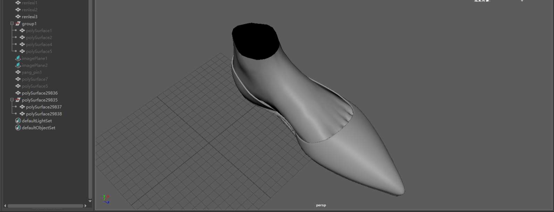Collapse the polySurface29835 group

[12, 100]
